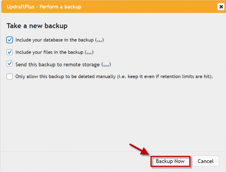This screenshot has height=172, width=226.
Task: Click the 'Send this backup to remote storage' label
Action: click(x=57, y=64)
